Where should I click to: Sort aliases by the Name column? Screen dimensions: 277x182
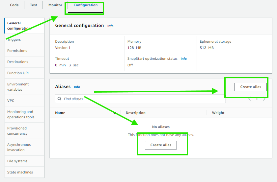(x=60, y=113)
